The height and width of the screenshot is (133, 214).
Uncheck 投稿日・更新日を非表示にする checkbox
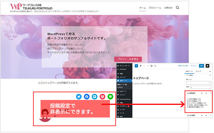pyautogui.click(x=188, y=105)
